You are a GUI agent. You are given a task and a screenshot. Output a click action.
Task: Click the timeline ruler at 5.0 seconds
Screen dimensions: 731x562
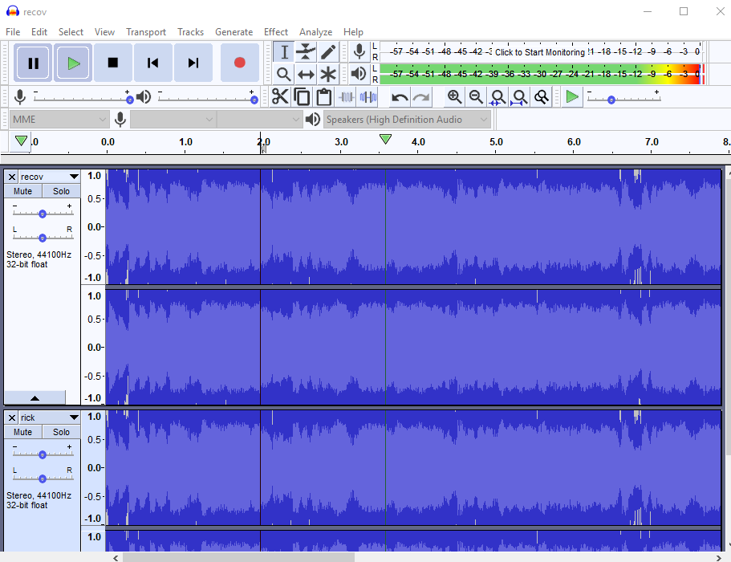pos(496,142)
